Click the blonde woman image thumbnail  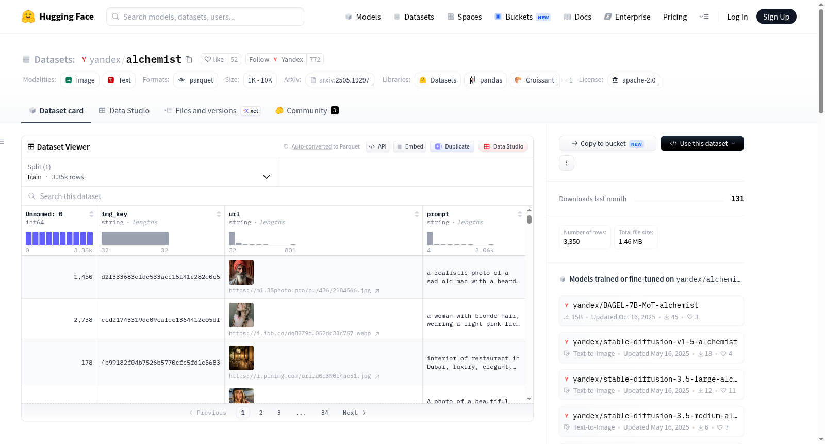tap(241, 315)
